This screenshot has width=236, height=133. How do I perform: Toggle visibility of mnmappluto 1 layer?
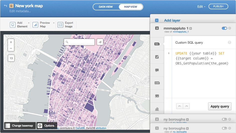(x=224, y=28)
